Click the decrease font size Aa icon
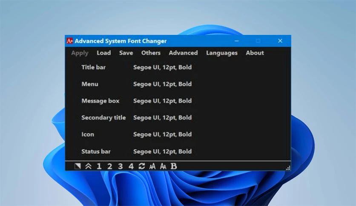The width and height of the screenshot is (356, 206). tap(163, 166)
